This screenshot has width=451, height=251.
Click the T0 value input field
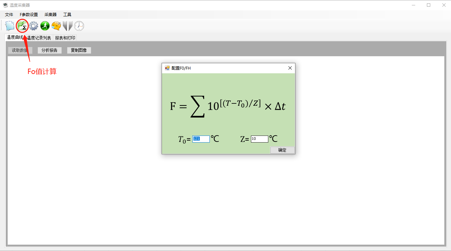201,139
